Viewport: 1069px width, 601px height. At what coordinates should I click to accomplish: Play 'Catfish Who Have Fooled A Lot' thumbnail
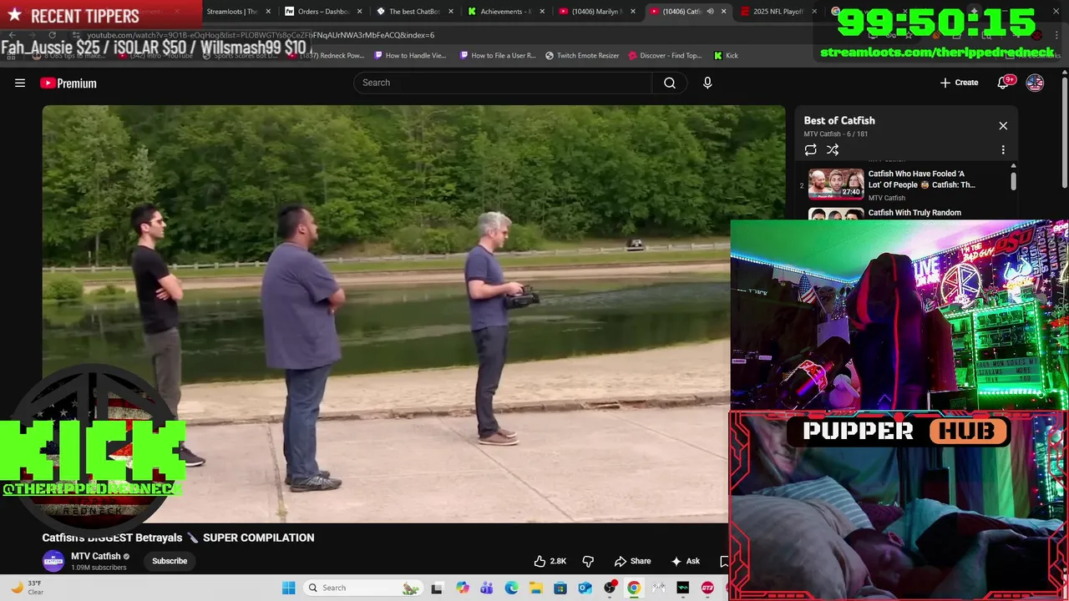click(836, 184)
